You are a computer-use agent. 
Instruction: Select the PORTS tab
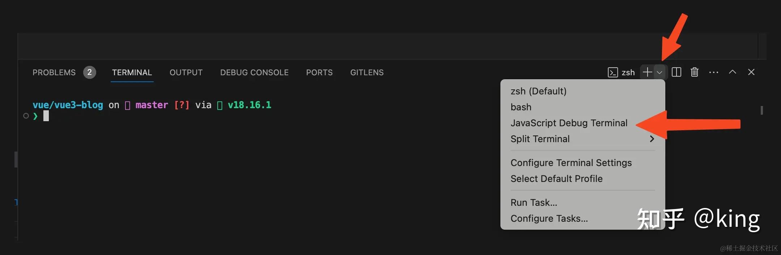coord(319,72)
